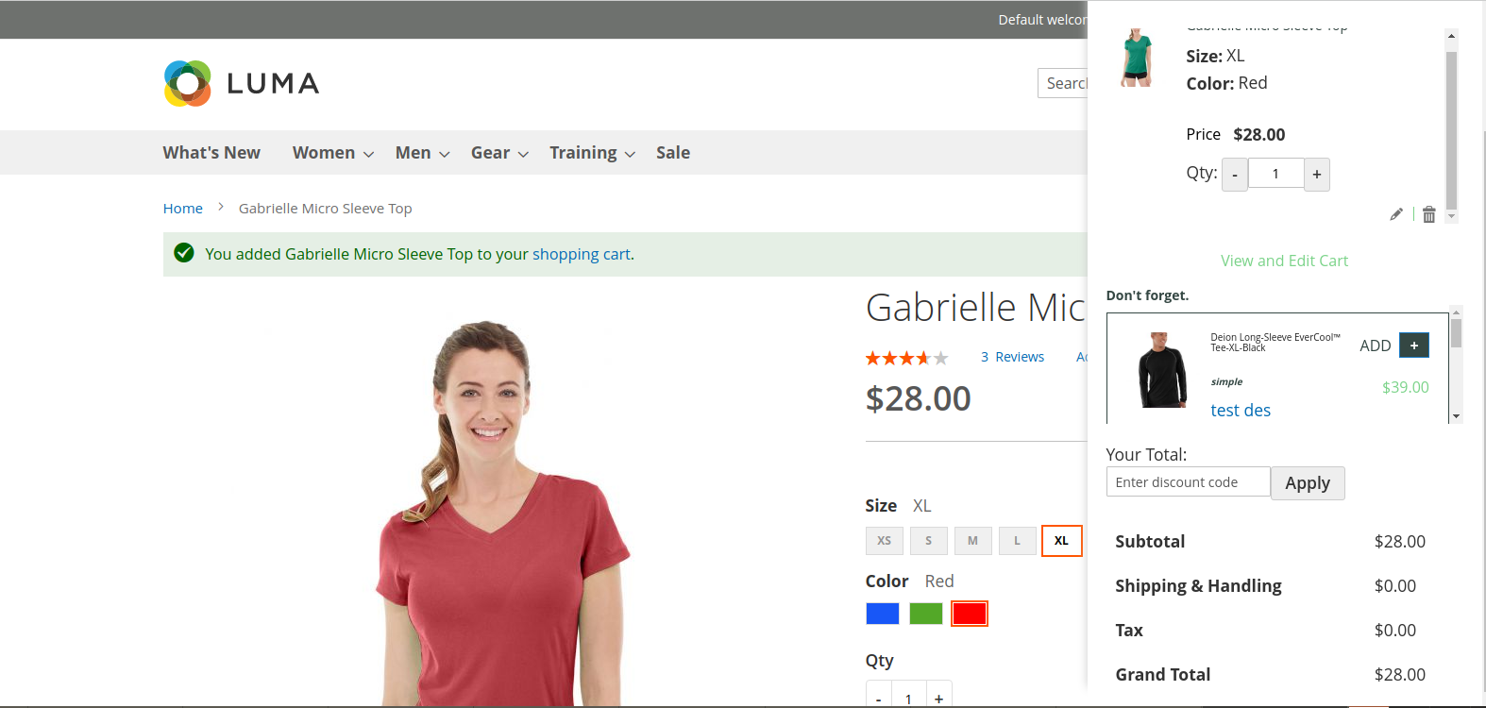Click Apply discount button
This screenshot has width=1486, height=708.
click(1308, 483)
